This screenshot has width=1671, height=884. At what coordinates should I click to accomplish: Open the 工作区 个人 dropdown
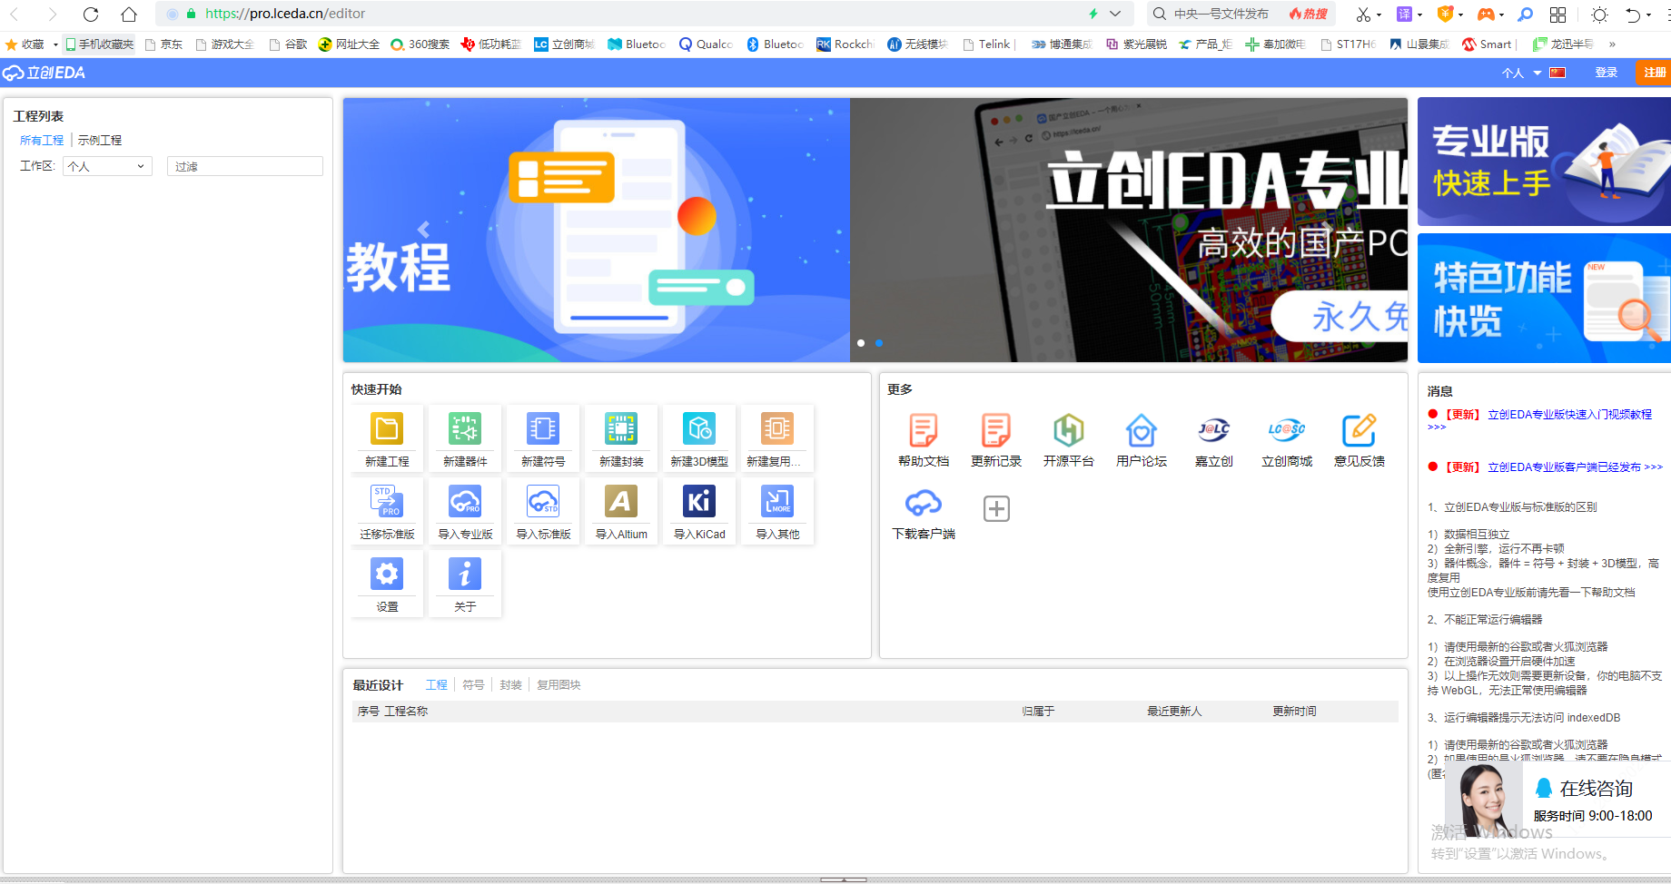(x=106, y=166)
